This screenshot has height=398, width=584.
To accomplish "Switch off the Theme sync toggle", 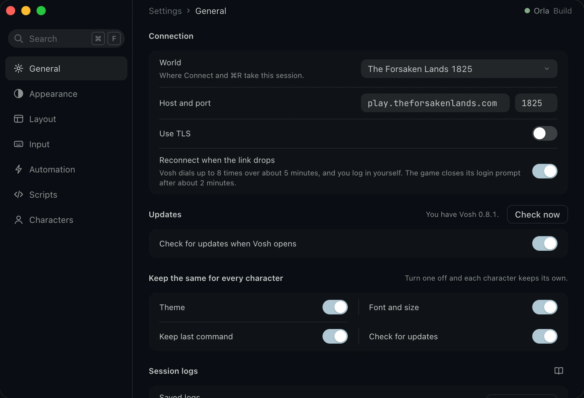I will [335, 307].
